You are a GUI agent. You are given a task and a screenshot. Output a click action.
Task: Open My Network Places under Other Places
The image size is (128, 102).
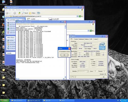tap(11, 48)
